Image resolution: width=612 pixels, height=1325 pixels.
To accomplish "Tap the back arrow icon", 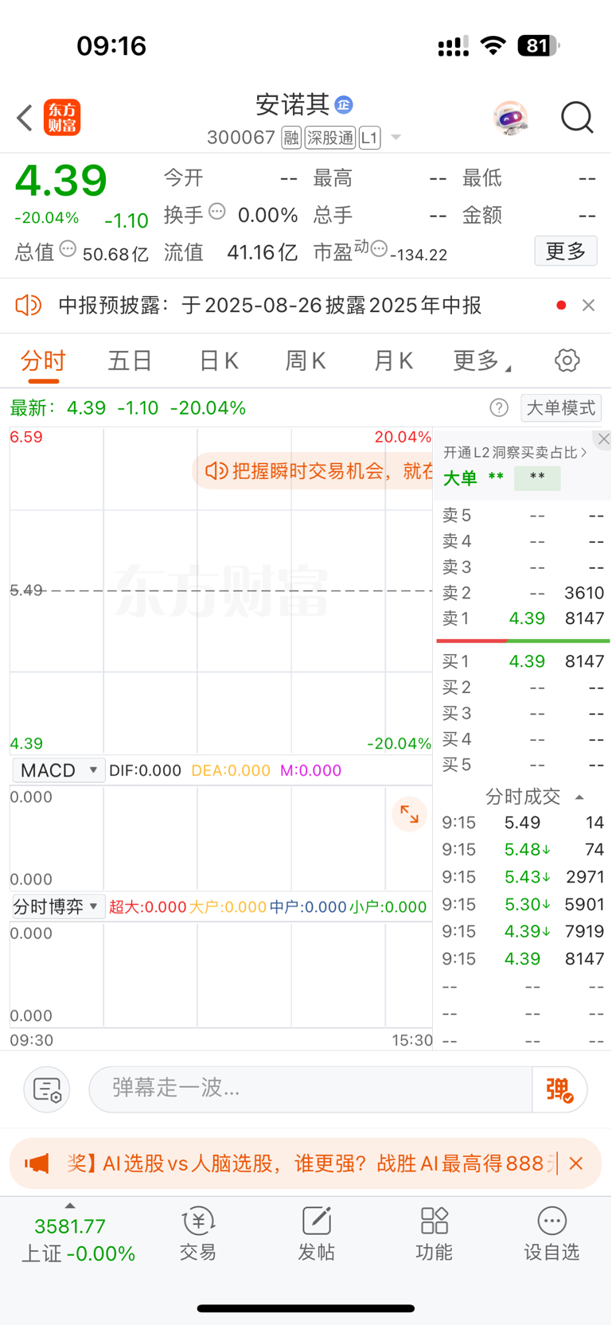I will click(x=25, y=118).
